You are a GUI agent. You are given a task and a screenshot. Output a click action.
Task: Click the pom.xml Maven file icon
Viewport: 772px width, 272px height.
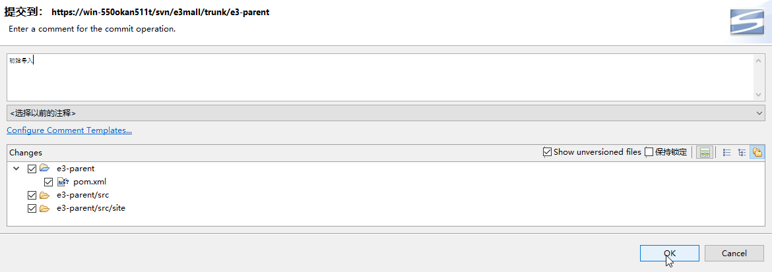[x=63, y=182]
